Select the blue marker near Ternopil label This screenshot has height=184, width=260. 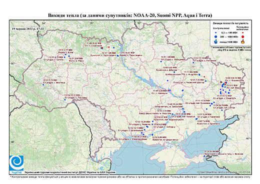tap(65, 99)
